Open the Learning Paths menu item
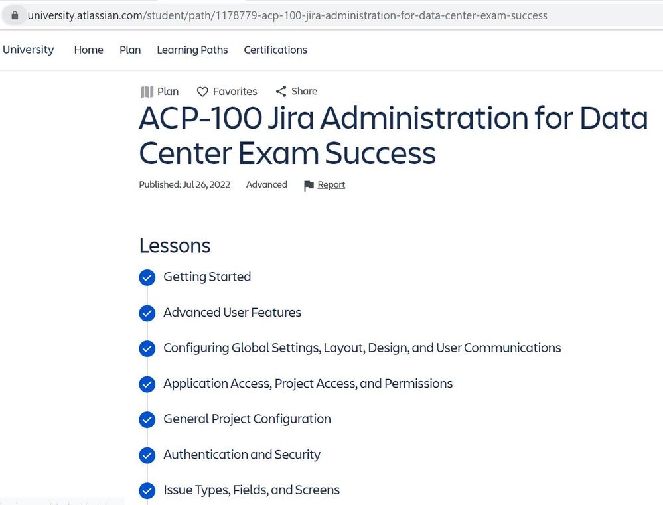The width and height of the screenshot is (663, 505). tap(192, 50)
